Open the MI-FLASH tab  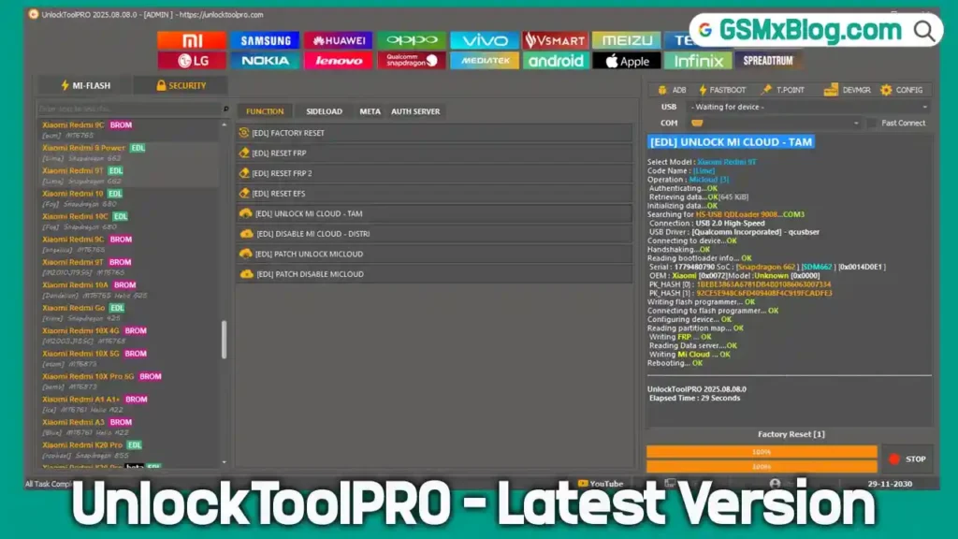pos(85,84)
